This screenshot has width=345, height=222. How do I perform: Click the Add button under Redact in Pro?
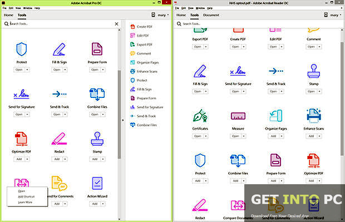coord(57,159)
